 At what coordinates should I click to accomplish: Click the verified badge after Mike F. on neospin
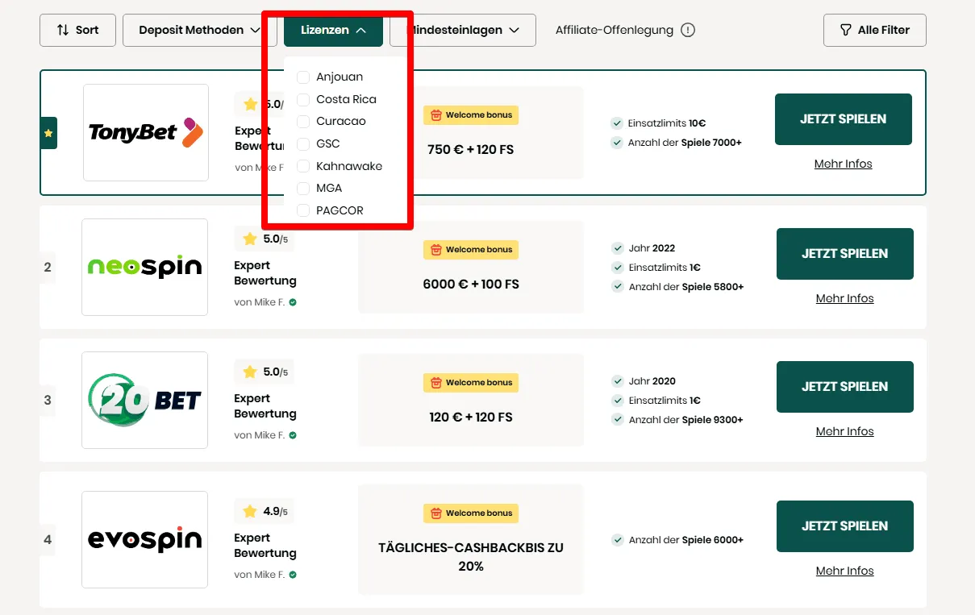293,302
